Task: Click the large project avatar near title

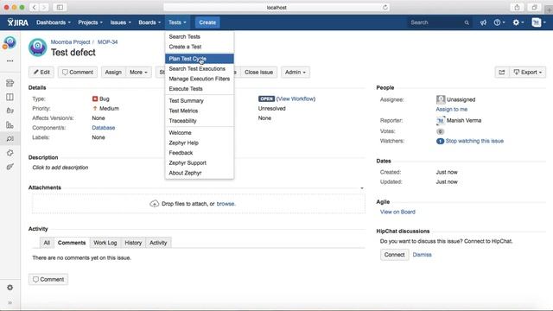Action: (38, 48)
